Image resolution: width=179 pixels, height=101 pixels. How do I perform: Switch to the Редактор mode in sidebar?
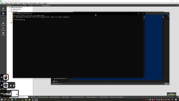pos(3,14)
